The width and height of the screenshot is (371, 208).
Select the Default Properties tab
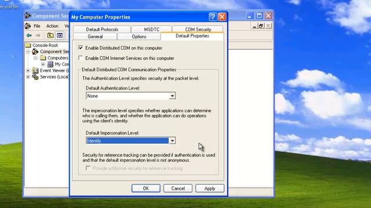coord(192,36)
